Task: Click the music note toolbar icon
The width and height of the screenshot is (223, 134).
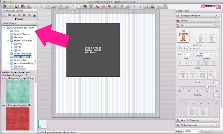Action: coord(128,6)
